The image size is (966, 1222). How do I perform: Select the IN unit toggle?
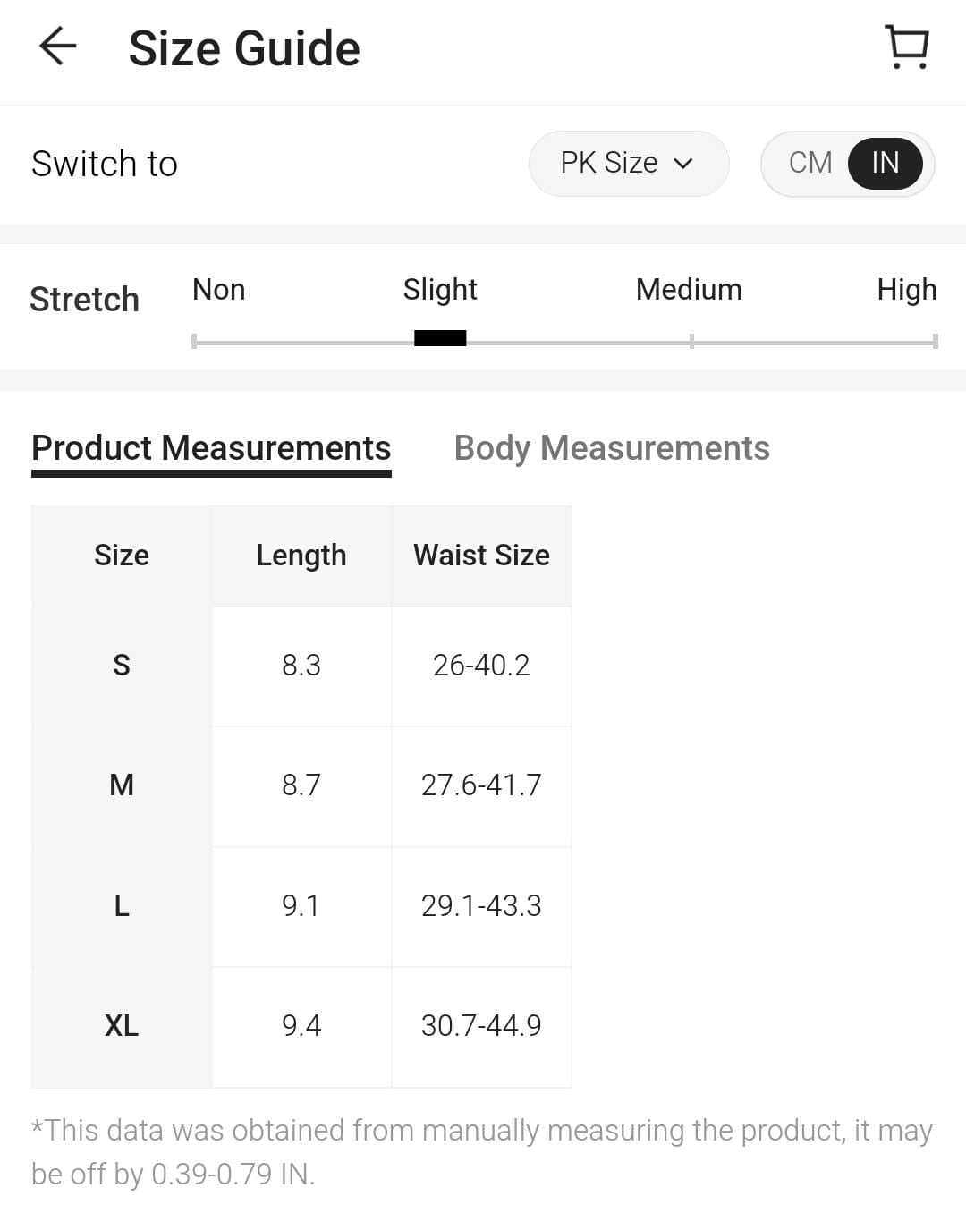pos(885,163)
